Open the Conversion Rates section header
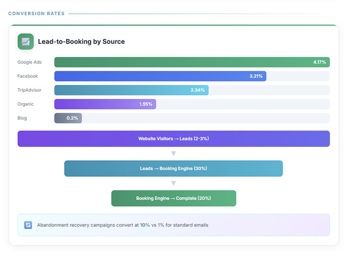Image resolution: width=349 pixels, height=255 pixels. 37,13
